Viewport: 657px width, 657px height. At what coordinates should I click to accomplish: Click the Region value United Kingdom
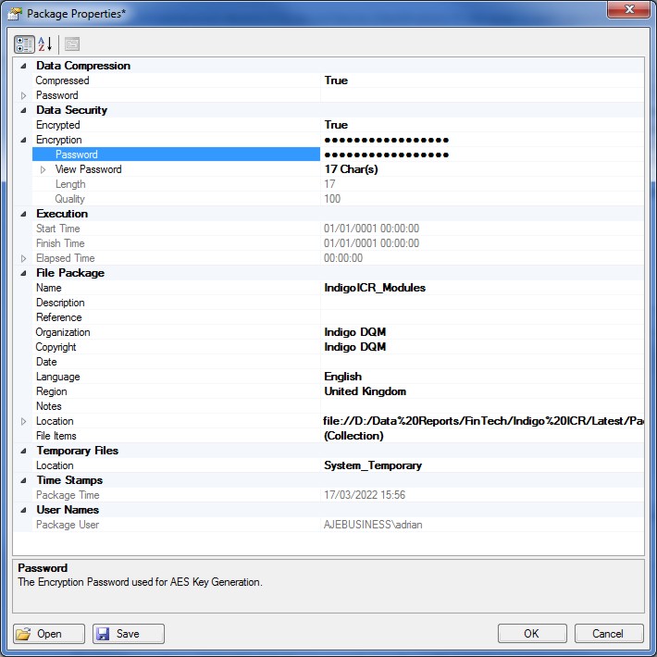tap(365, 391)
